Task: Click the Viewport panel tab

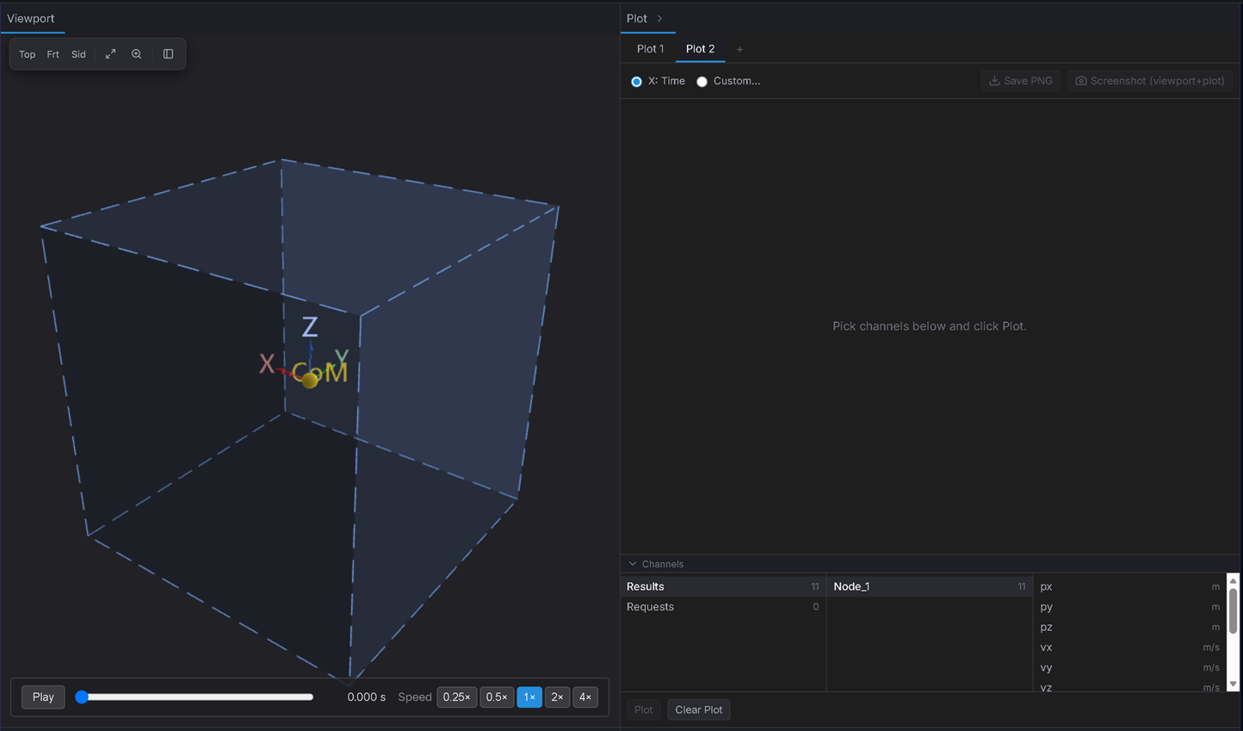Action: coord(31,18)
